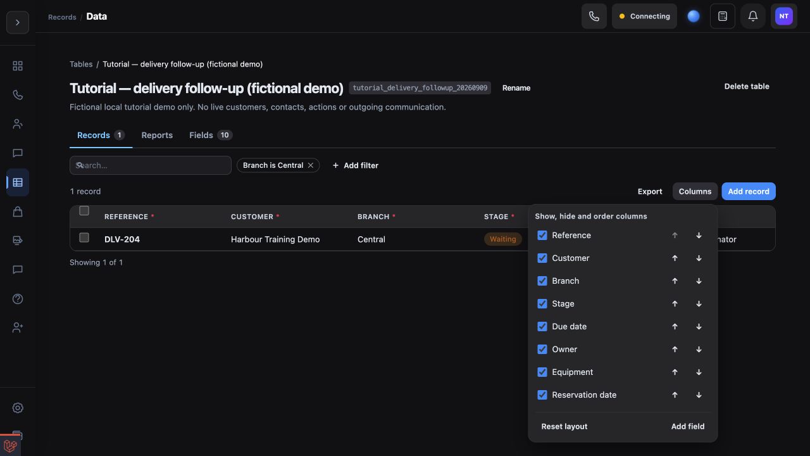Open the contacts person icon in sidebar
Screen dimensions: 810x456
click(x=18, y=124)
